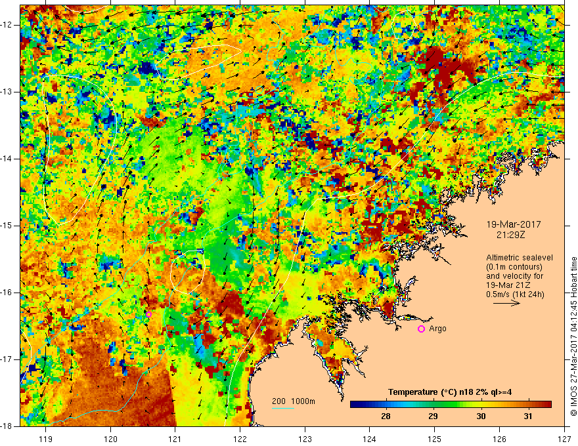Click the '21:29Z' time text
The image size is (578, 446).
(x=510, y=234)
